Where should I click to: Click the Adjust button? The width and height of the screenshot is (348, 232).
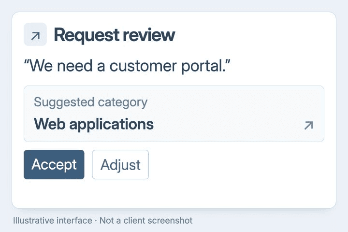click(120, 164)
